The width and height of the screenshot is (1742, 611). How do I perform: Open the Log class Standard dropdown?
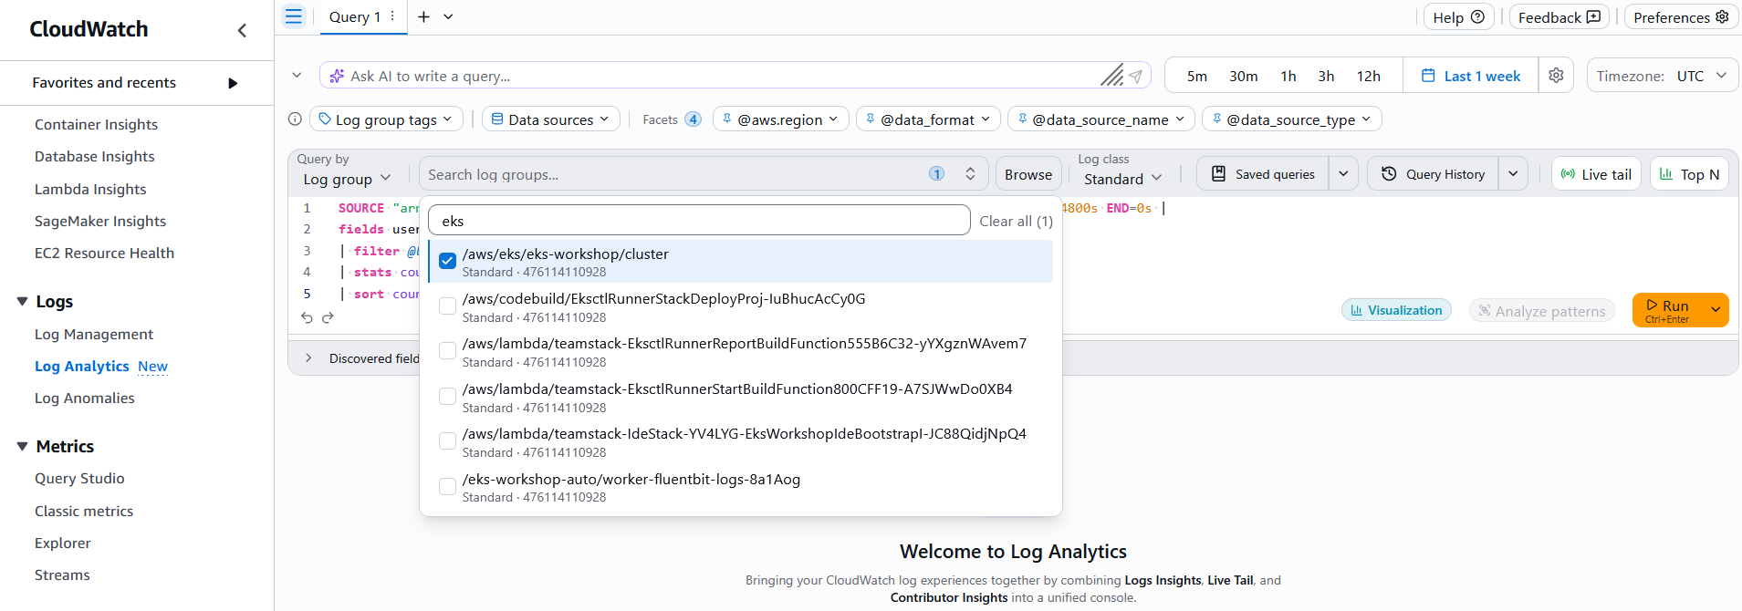click(x=1122, y=179)
